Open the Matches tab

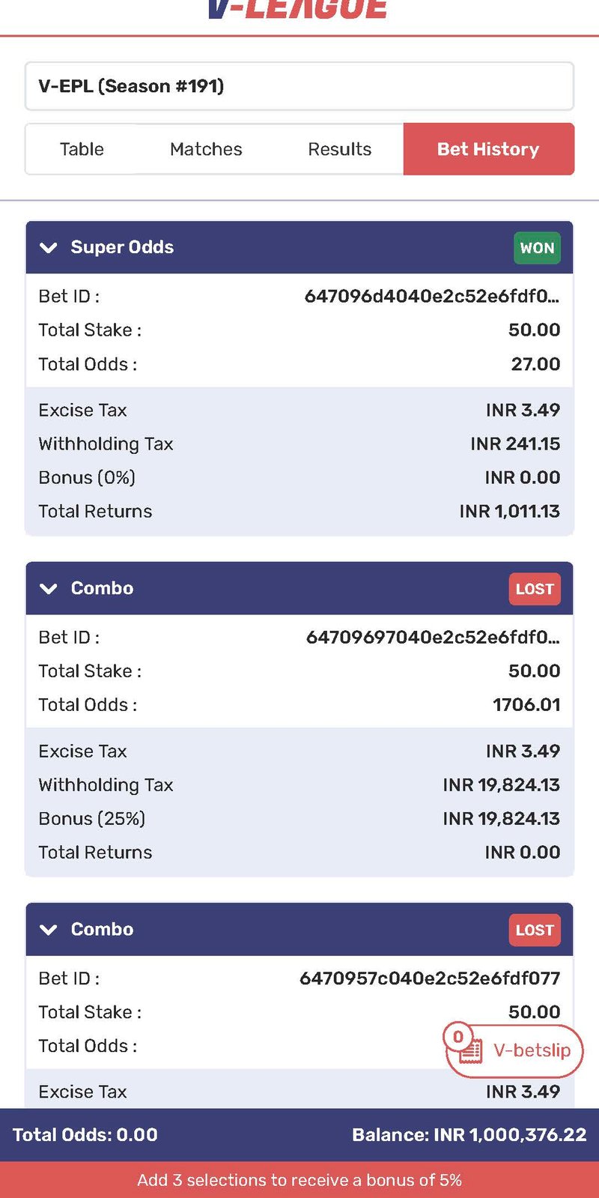206,149
